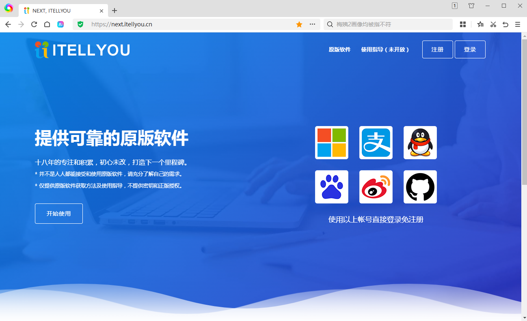This screenshot has height=321, width=527.
Task: Open the tab count indicator icon
Action: click(455, 6)
